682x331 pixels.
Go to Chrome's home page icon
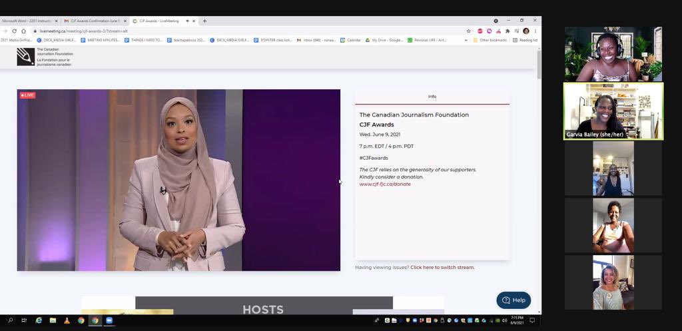click(23, 31)
